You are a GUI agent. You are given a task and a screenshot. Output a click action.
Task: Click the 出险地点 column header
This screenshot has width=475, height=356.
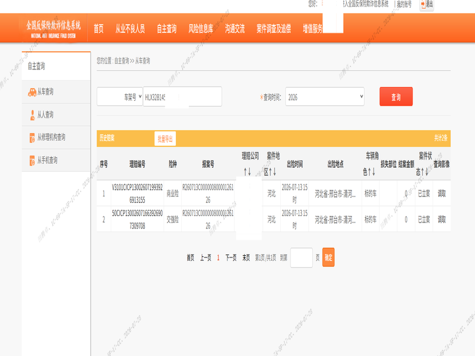pyautogui.click(x=335, y=164)
